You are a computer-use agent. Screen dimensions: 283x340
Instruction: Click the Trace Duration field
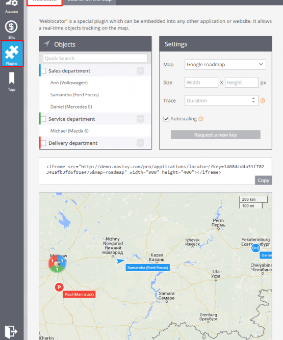tap(221, 100)
